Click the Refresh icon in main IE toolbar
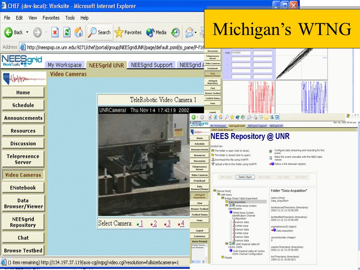360x270 pixels. point(67,32)
